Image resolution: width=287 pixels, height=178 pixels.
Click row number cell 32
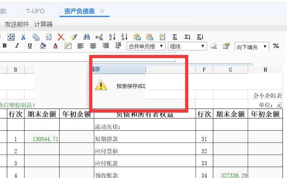coord(204,149)
